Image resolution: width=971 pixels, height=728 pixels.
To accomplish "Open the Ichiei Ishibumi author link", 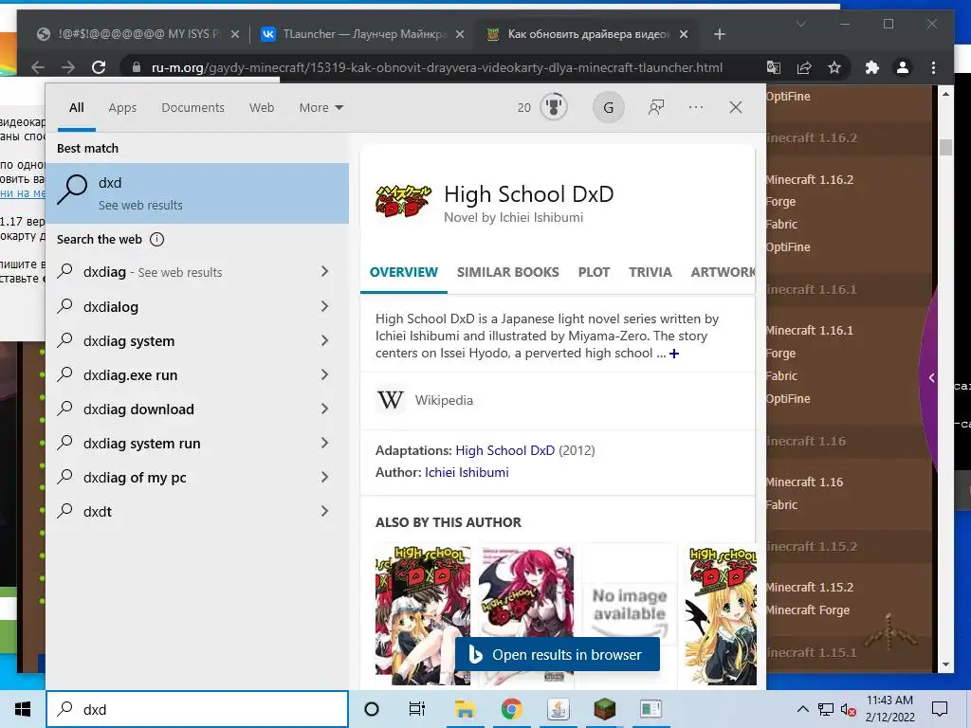I will 467,472.
